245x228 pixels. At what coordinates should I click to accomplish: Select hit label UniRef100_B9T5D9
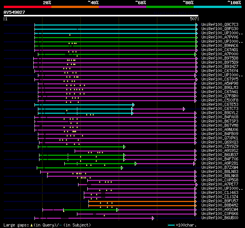(x=220, y=63)
